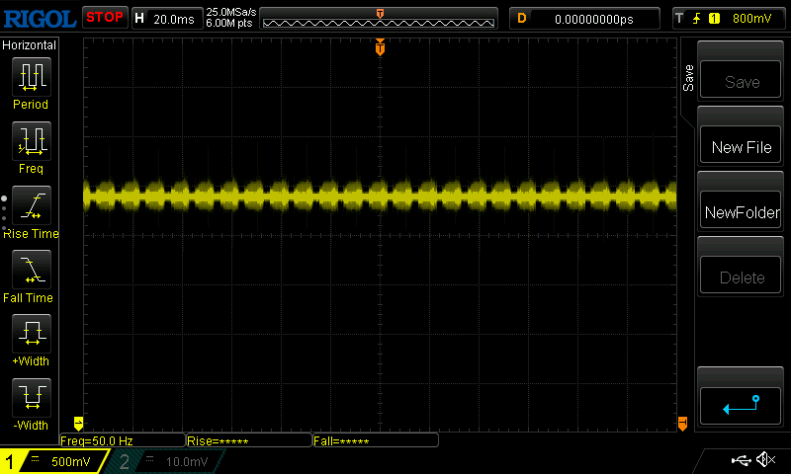Select the Freq measurement icon

32,140
